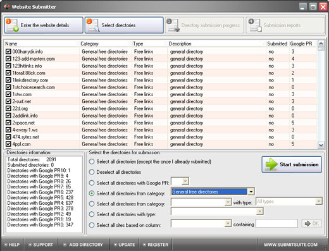Click the 'containing' text input field

tap(276, 223)
